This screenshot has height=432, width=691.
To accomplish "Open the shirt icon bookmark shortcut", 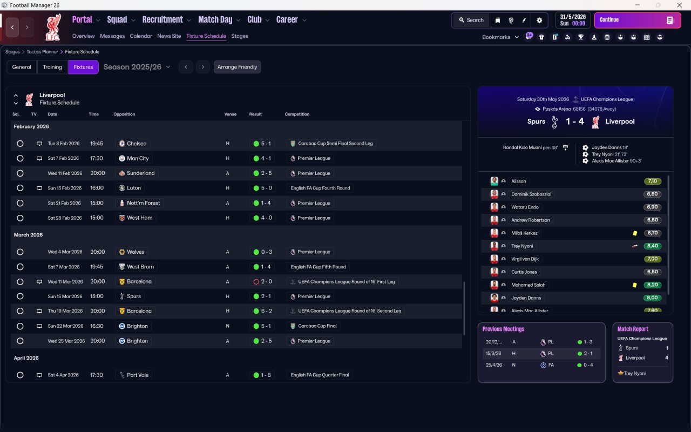I will [541, 37].
